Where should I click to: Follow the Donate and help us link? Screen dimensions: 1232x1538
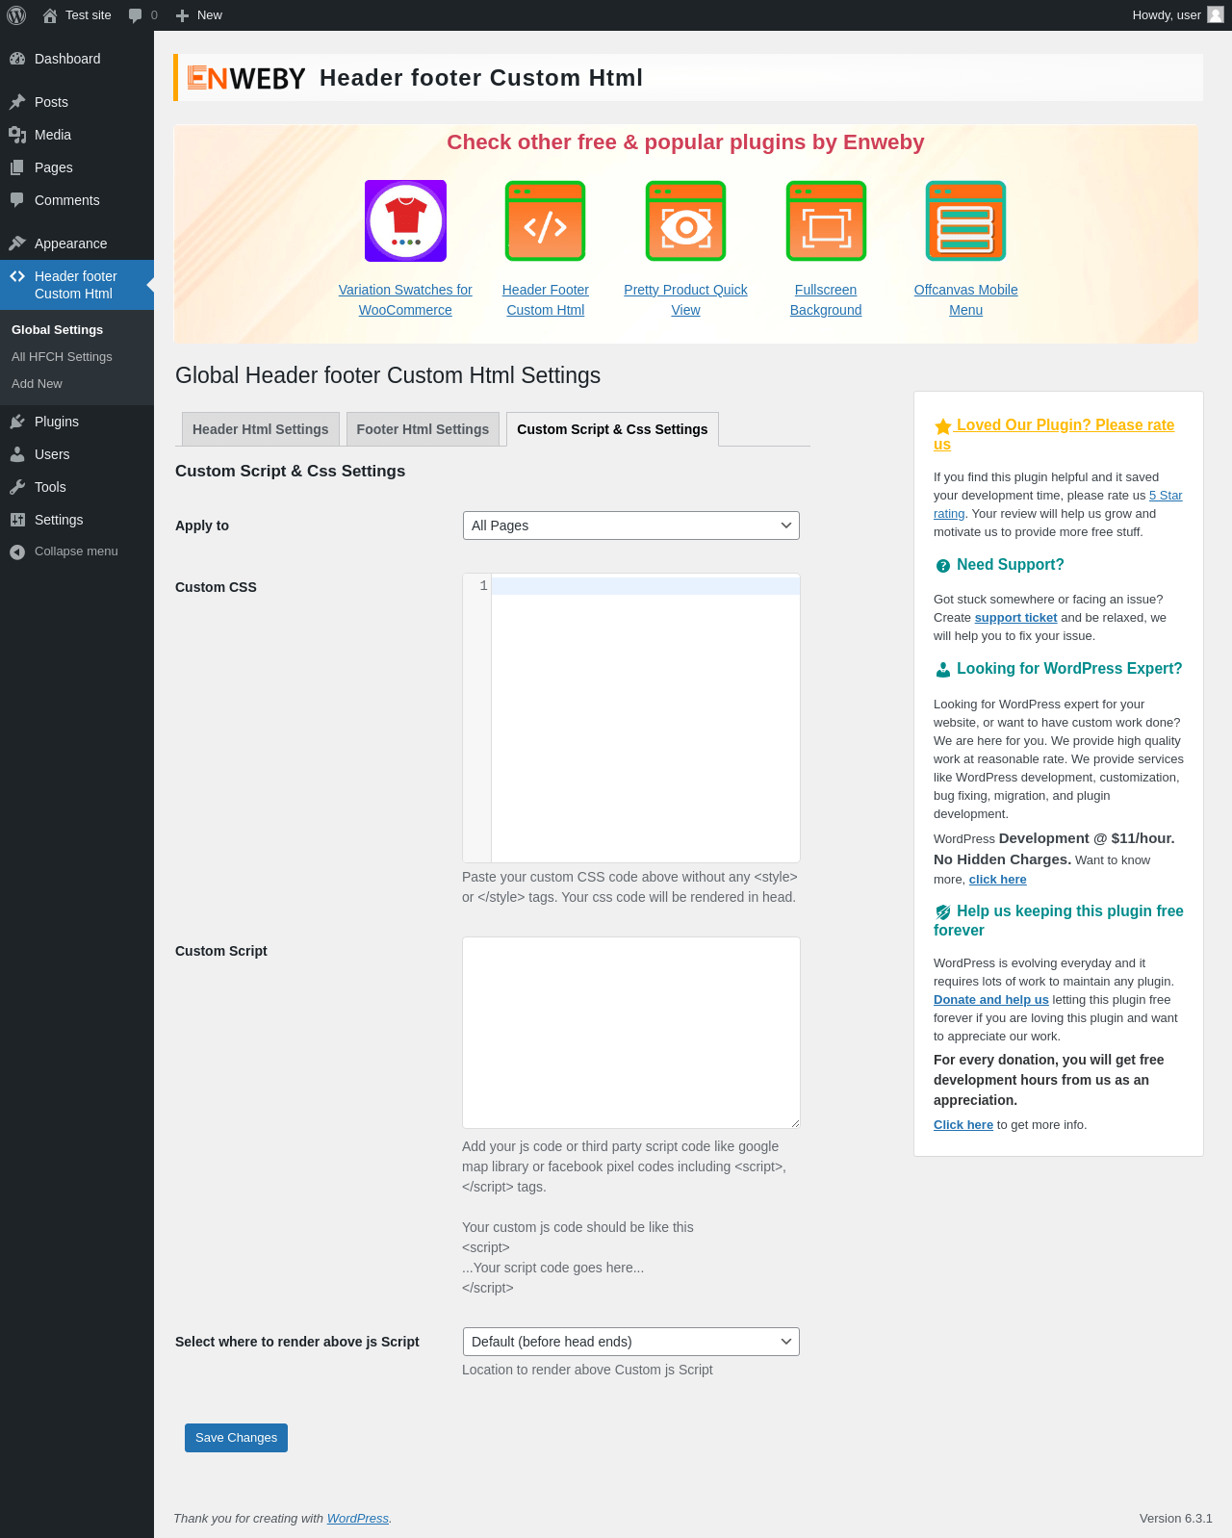(991, 1000)
